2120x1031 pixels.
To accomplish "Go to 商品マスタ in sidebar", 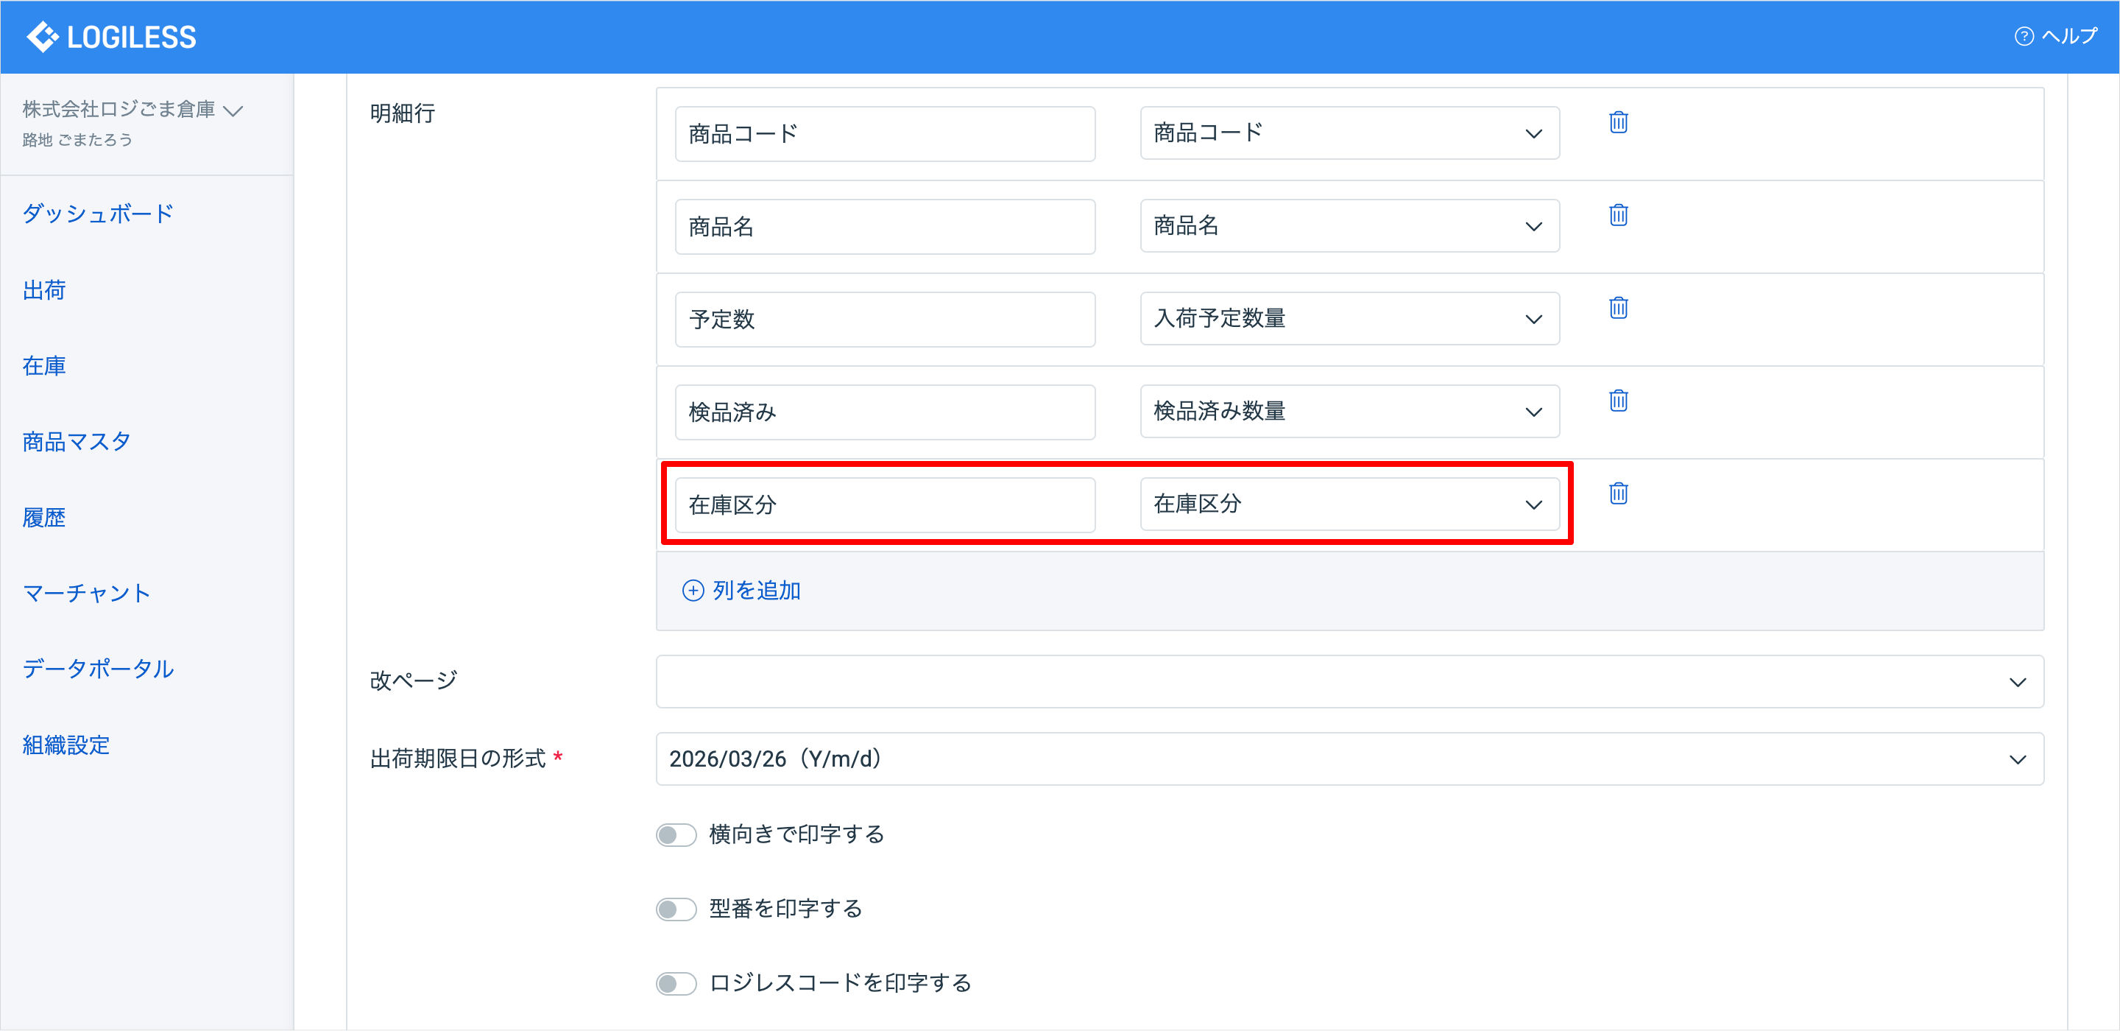I will pos(77,442).
